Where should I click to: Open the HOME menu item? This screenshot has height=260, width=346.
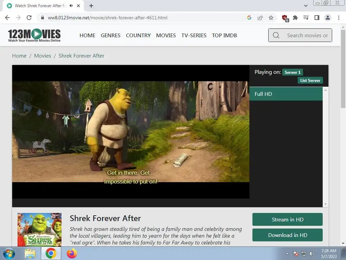88,35
